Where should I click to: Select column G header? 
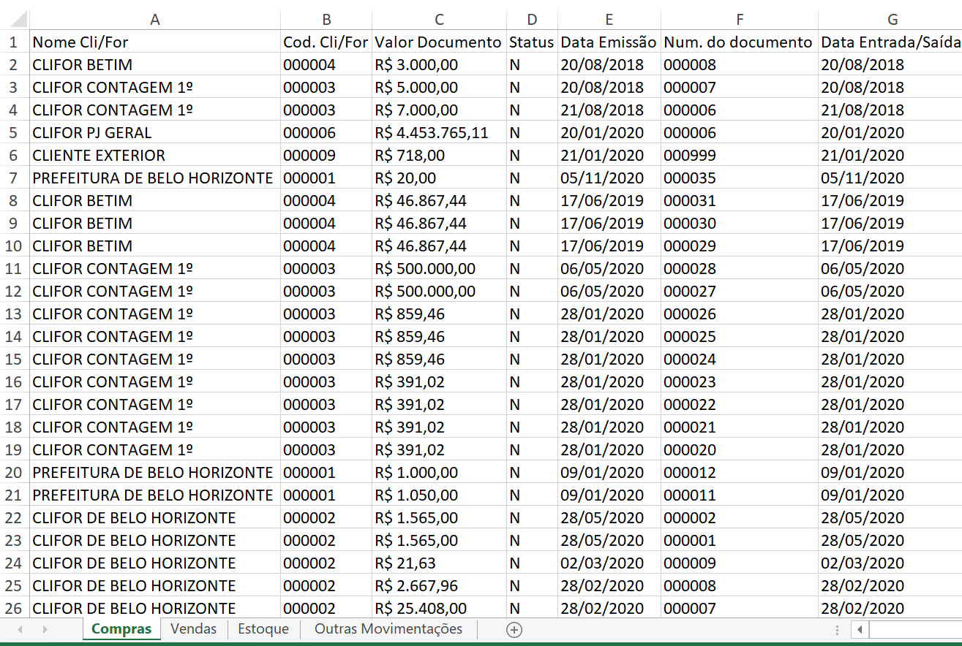pyautogui.click(x=890, y=20)
